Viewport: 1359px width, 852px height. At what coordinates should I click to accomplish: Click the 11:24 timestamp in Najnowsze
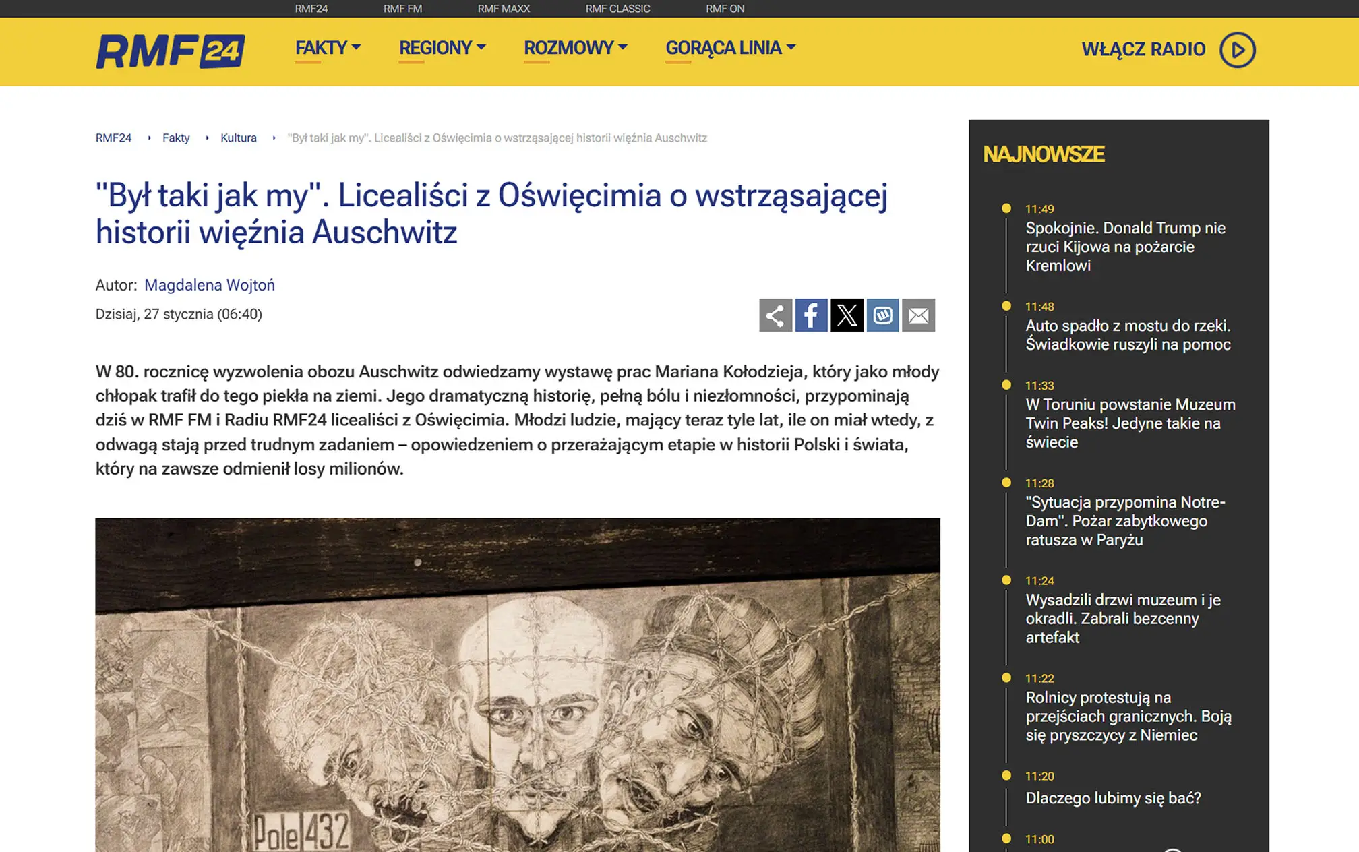[1039, 581]
